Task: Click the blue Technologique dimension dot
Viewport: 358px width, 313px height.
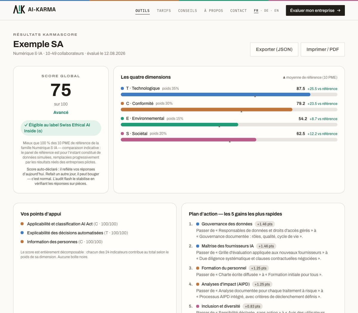Action: pos(122,89)
